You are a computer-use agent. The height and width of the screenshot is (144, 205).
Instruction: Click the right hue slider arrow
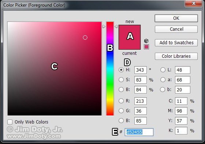116,27
